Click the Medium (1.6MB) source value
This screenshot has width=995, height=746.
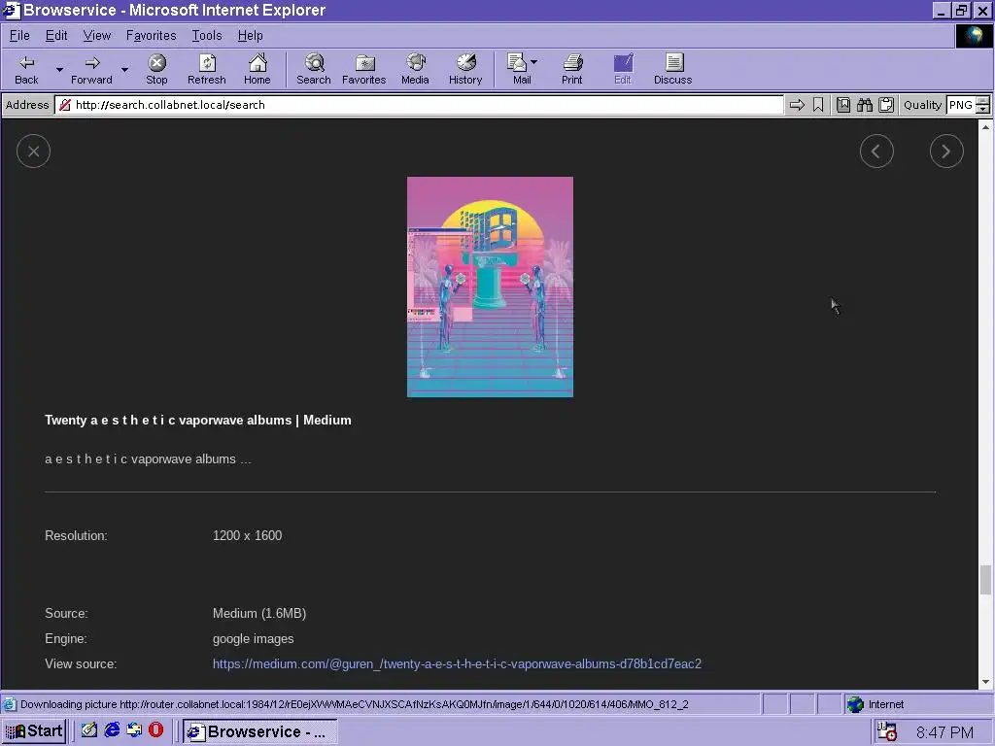tap(259, 614)
